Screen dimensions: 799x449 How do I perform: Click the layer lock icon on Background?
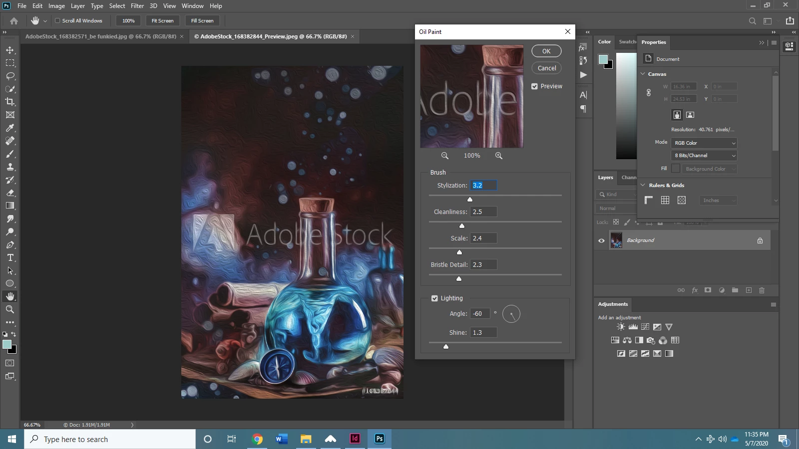point(760,240)
